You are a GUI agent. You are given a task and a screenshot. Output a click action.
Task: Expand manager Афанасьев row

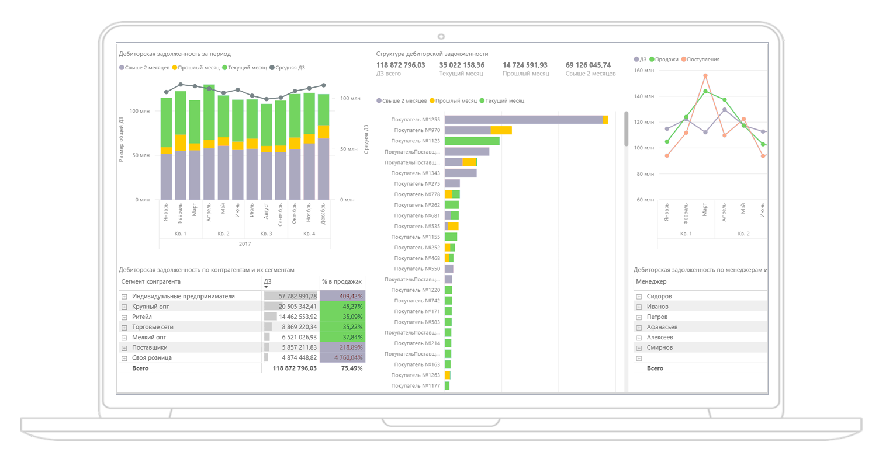click(639, 328)
